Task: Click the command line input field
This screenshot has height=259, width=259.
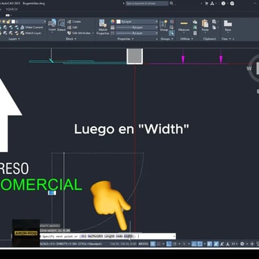Action: (x=108, y=236)
